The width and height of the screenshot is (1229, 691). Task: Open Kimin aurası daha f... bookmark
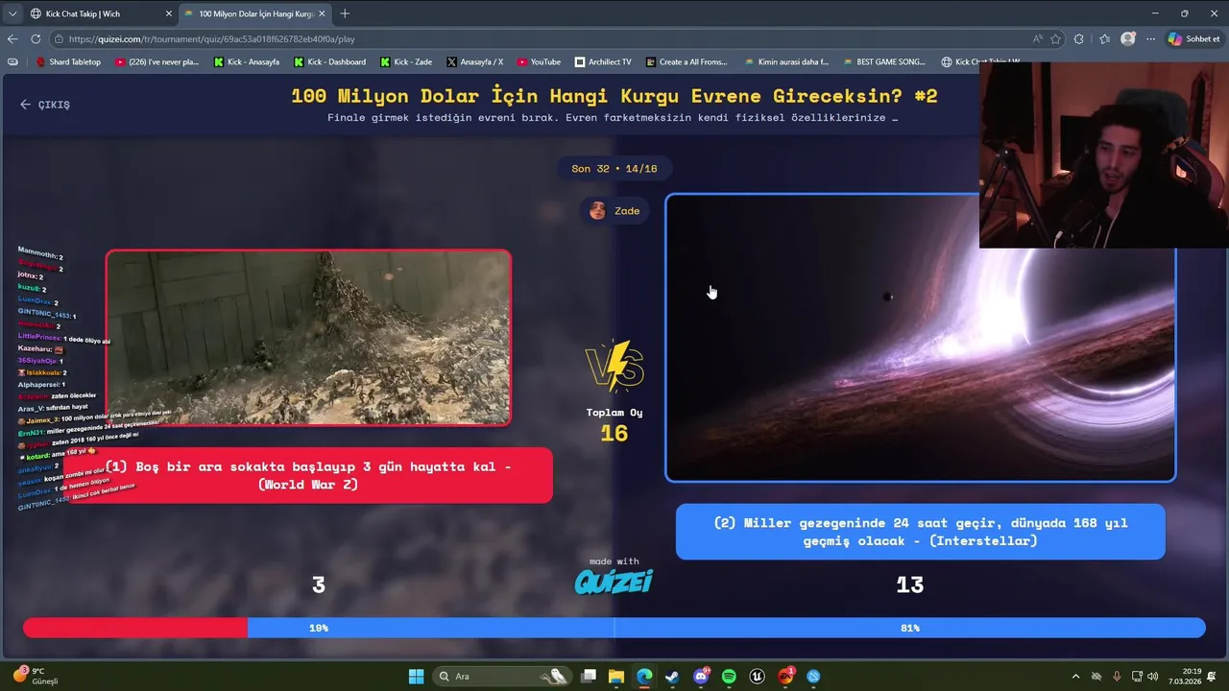pos(786,61)
